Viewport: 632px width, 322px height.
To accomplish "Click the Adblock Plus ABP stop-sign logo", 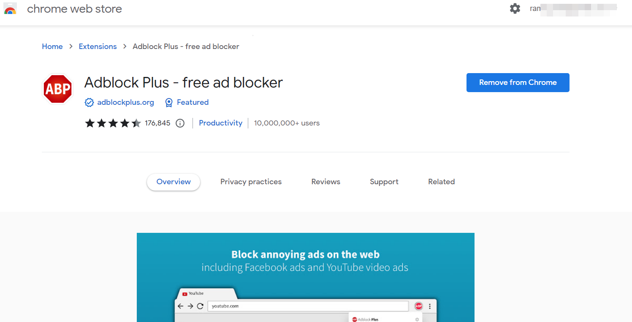I will [x=58, y=89].
